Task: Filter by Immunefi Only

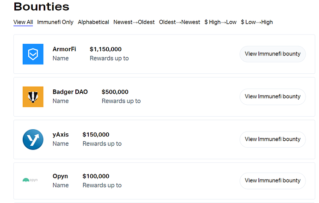Action: pos(55,22)
